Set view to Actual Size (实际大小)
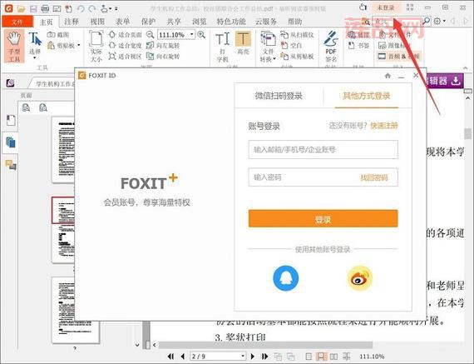Image resolution: width=474 pixels, height=364 pixels. click(96, 47)
